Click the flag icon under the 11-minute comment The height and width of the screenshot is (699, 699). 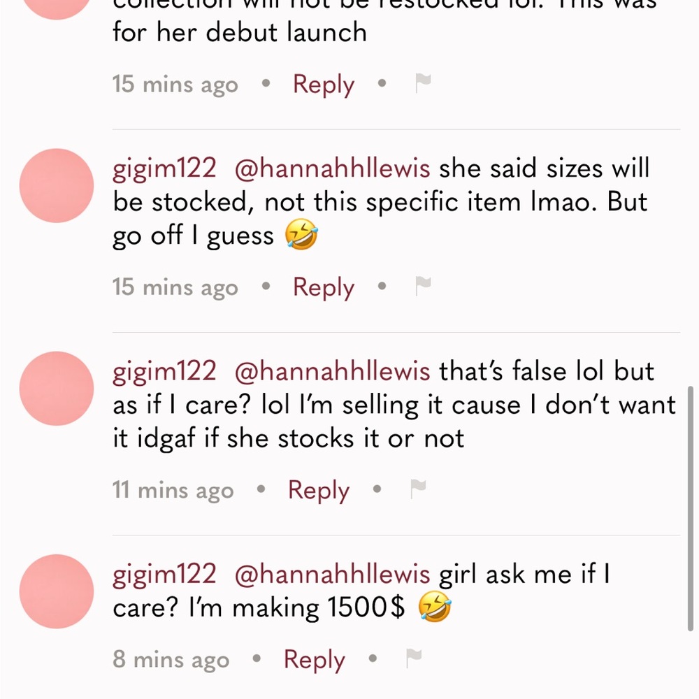417,489
